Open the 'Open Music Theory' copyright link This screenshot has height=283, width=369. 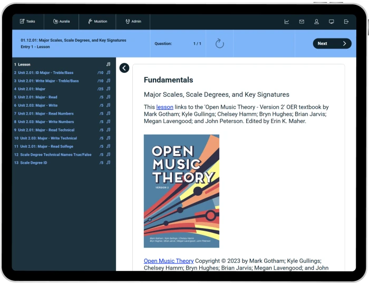click(x=169, y=261)
